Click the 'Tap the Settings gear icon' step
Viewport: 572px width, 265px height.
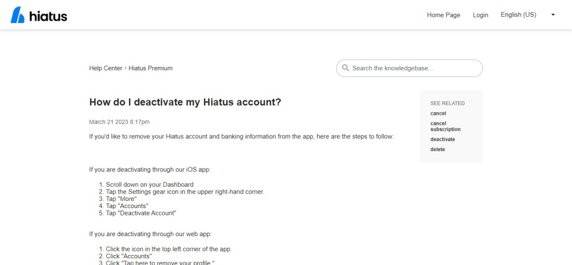[x=185, y=191]
